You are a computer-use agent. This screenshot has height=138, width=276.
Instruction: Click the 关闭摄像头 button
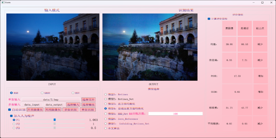click(53, 110)
